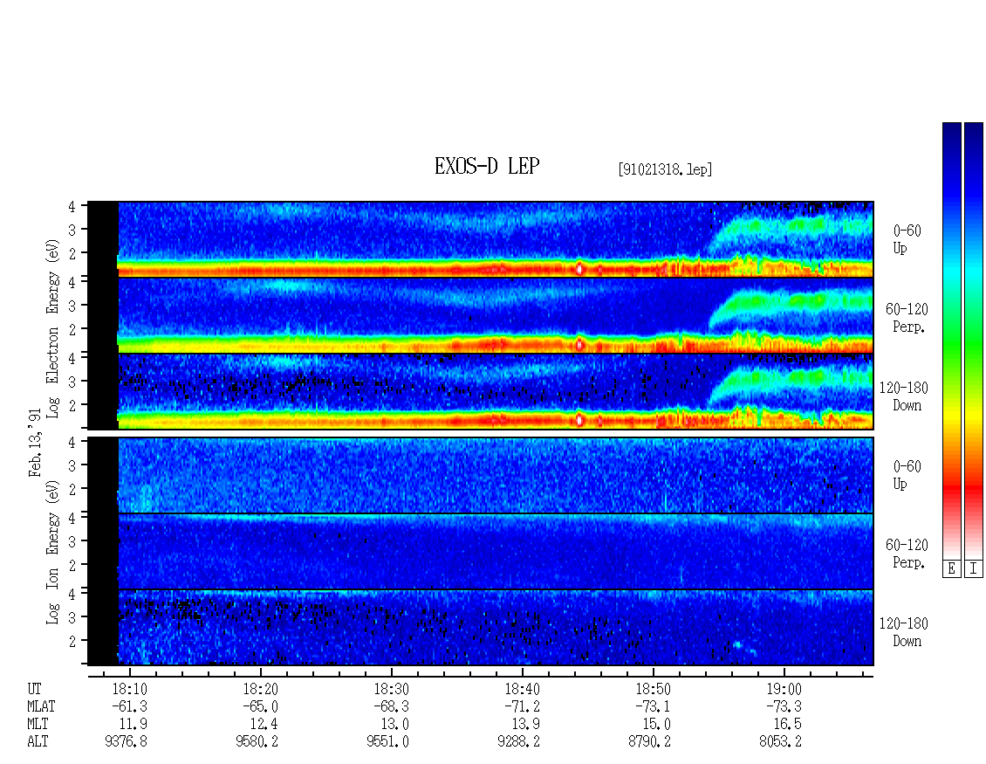Click the MLAT value -73.3

pos(784,706)
